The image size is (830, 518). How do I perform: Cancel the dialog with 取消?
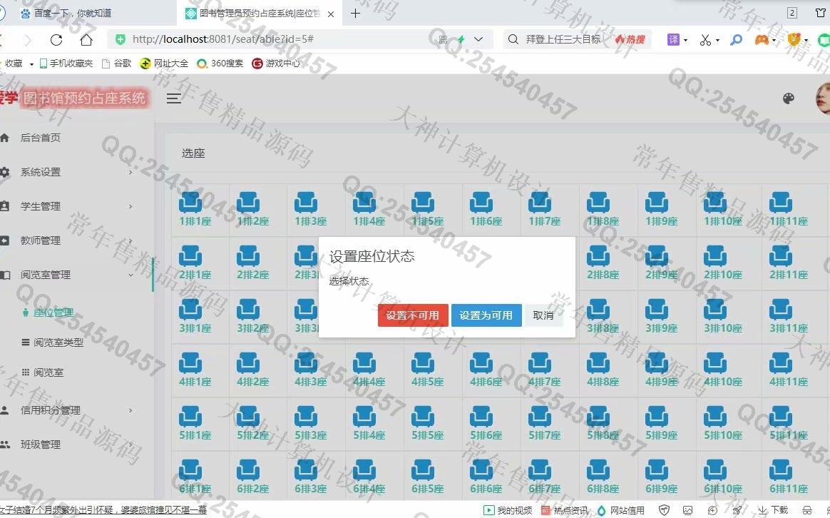coord(543,315)
